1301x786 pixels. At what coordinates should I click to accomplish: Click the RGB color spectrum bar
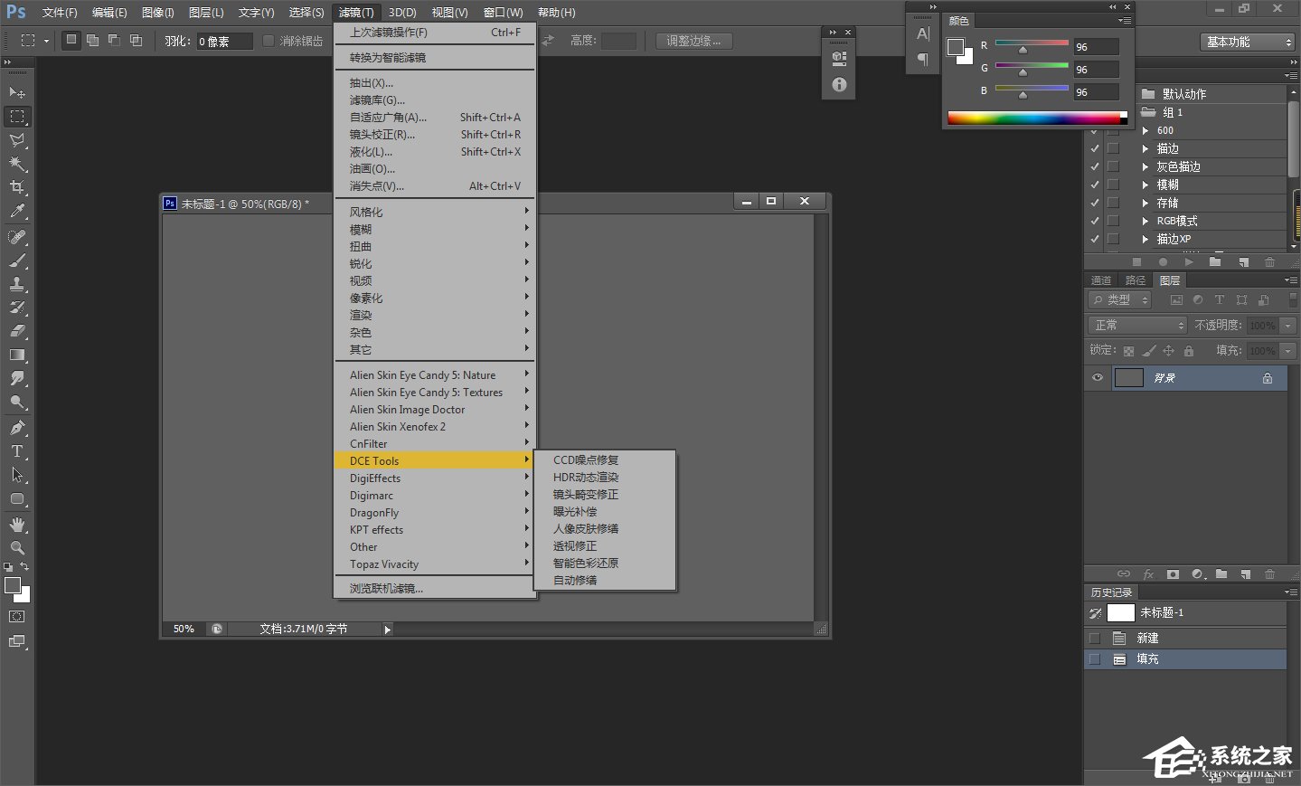click(1033, 118)
